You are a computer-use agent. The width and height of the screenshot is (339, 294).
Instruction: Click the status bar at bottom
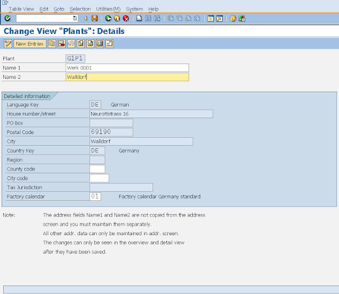(171, 289)
